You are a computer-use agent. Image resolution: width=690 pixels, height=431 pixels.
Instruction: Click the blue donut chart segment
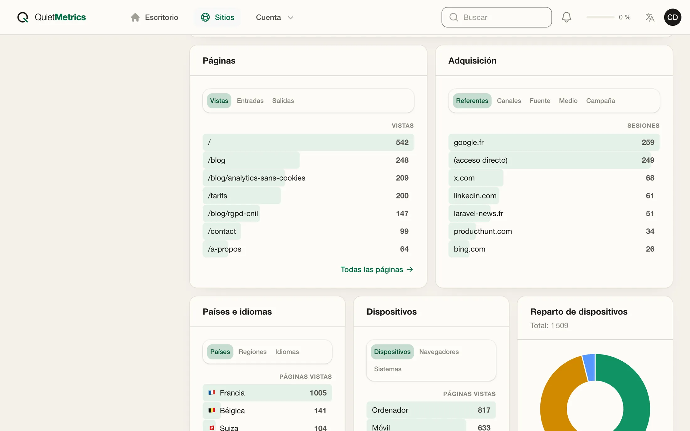coord(590,367)
